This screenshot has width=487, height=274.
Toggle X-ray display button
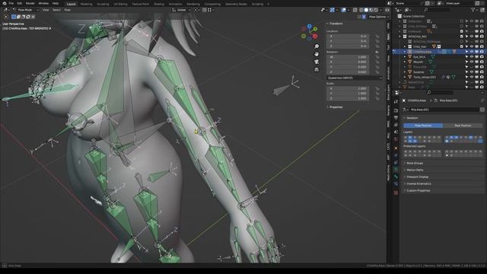[x=355, y=10]
